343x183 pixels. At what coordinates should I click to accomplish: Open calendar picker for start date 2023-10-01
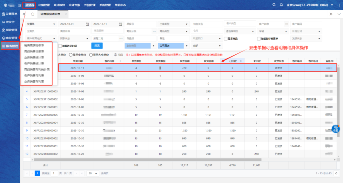point(87,24)
